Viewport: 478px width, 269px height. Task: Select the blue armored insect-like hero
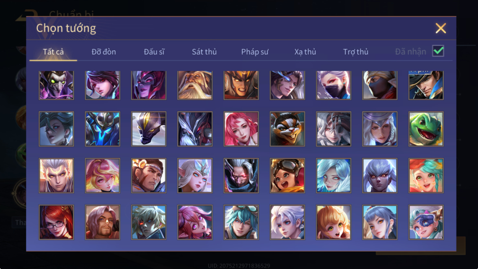pyautogui.click(x=103, y=129)
